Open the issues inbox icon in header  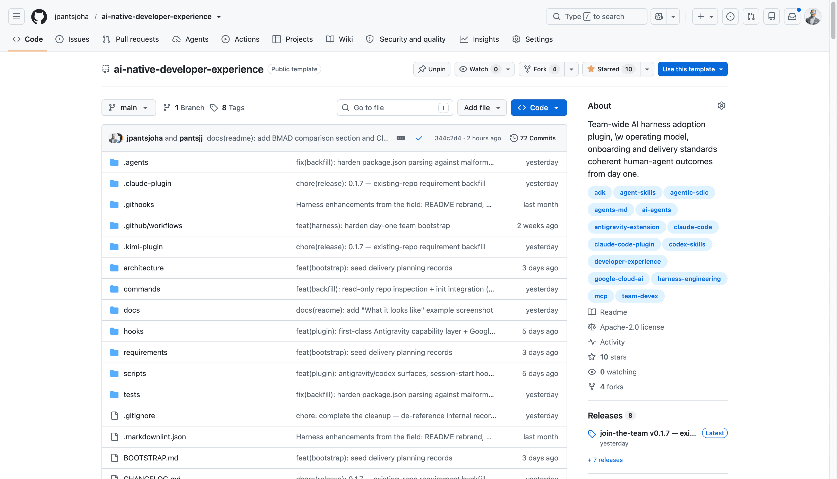(730, 16)
